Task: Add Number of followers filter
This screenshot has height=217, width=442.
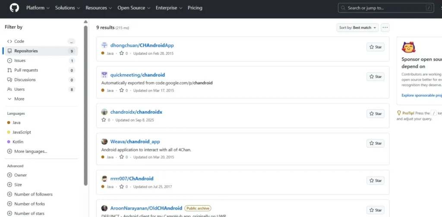Action: tap(41, 194)
